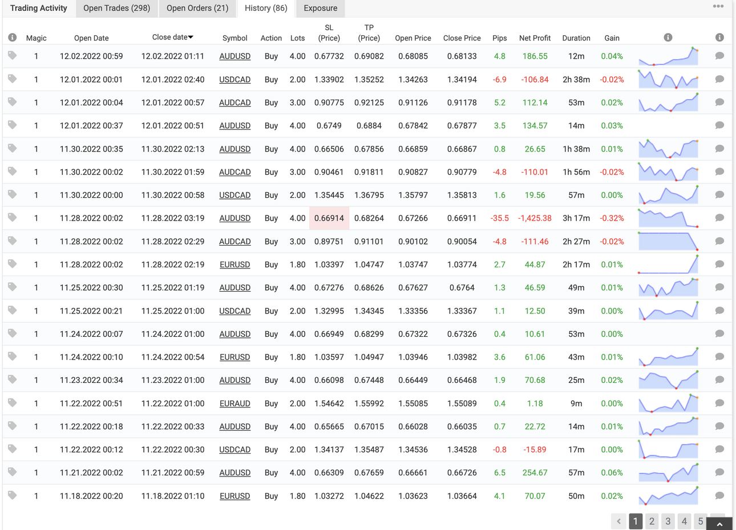Sort table by Symbol header
Viewport: 736px width, 530px height.
point(234,38)
